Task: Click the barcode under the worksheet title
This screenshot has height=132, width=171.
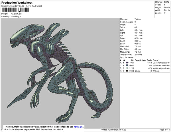Action: click(x=15, y=10)
